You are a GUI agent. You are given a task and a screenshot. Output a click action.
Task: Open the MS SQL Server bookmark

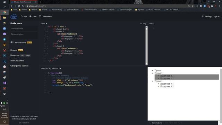point(154,10)
